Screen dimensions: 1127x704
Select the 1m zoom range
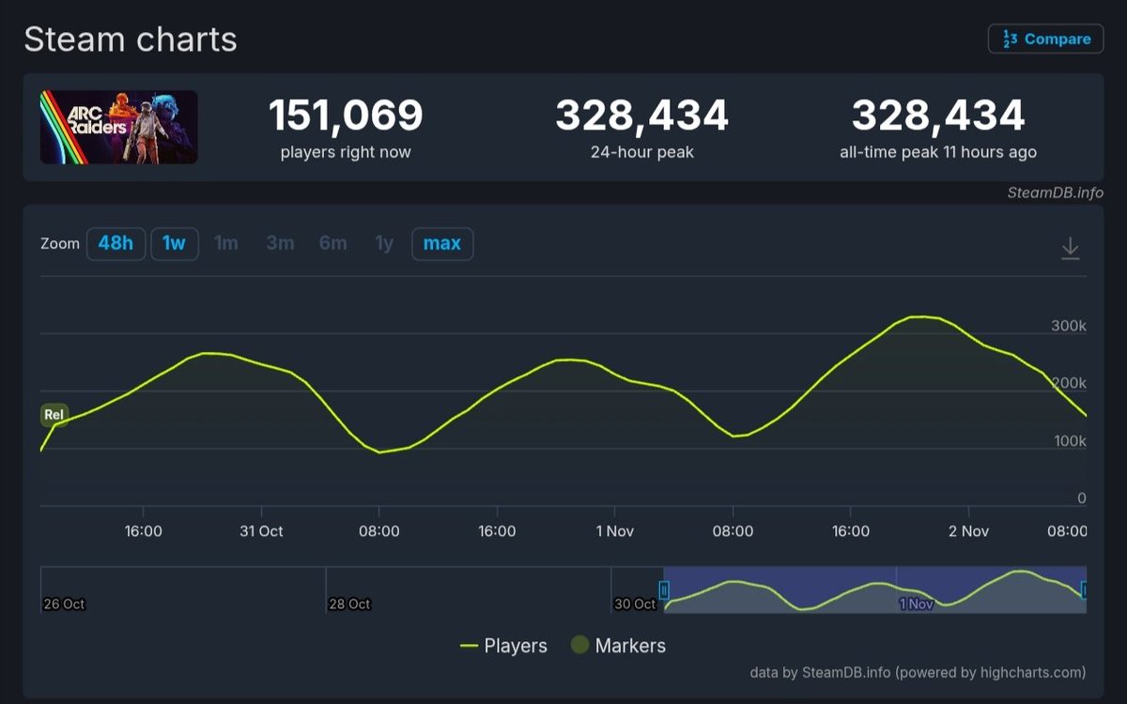tap(226, 242)
